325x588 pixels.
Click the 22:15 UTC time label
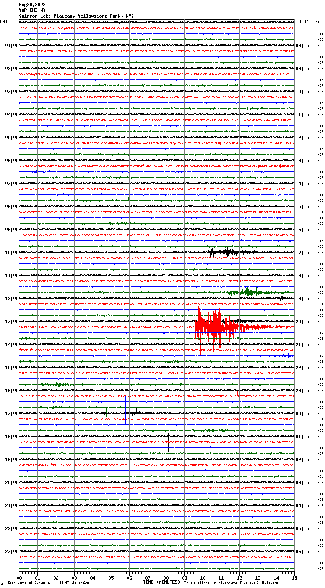click(302, 368)
